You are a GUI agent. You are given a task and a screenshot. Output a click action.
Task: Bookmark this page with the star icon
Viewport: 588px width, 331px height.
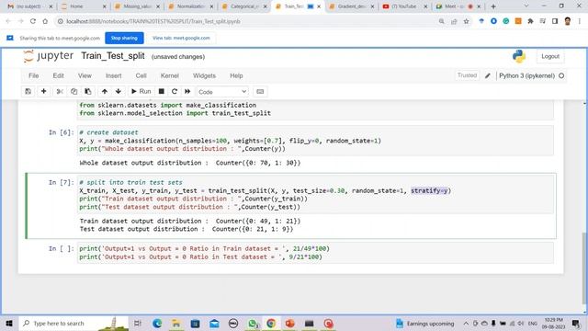(x=466, y=21)
